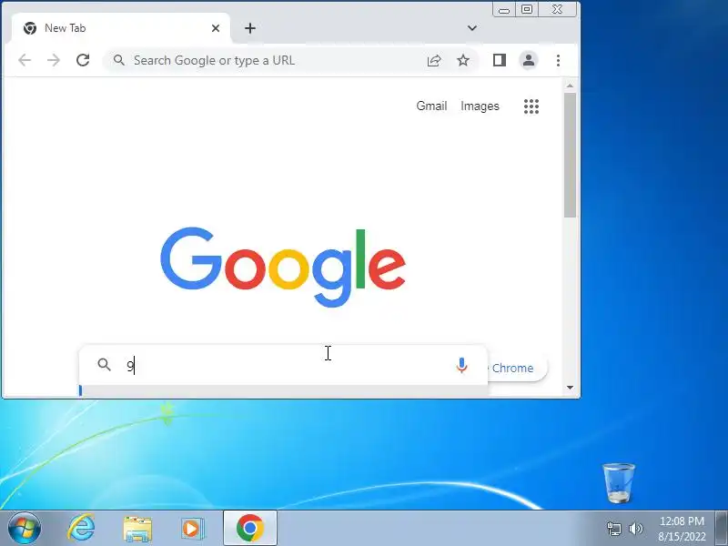Bookmark this tab with the star icon

(463, 60)
